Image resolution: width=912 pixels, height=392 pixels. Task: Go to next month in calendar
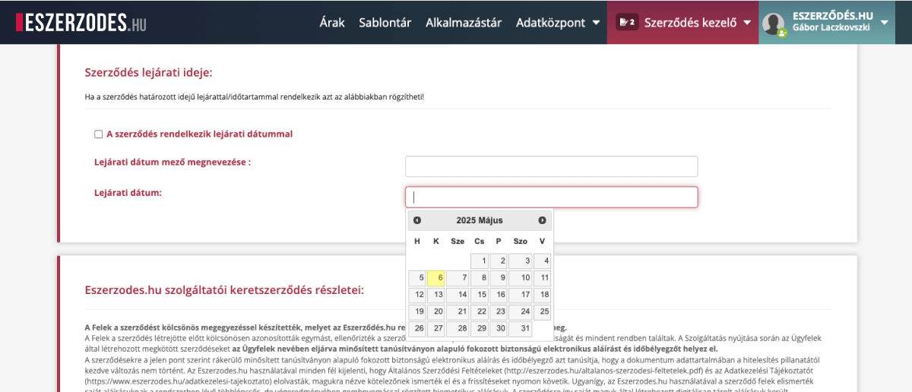(x=542, y=220)
